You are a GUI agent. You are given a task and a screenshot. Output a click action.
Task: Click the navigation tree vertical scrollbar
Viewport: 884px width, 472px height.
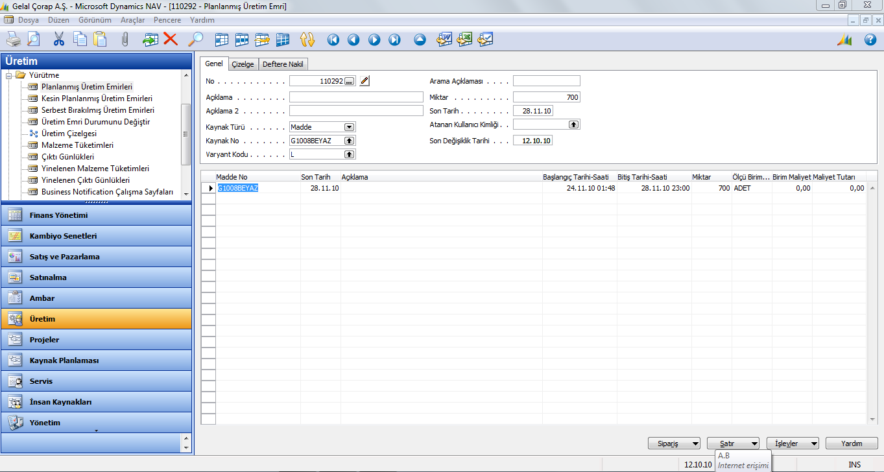(x=186, y=134)
